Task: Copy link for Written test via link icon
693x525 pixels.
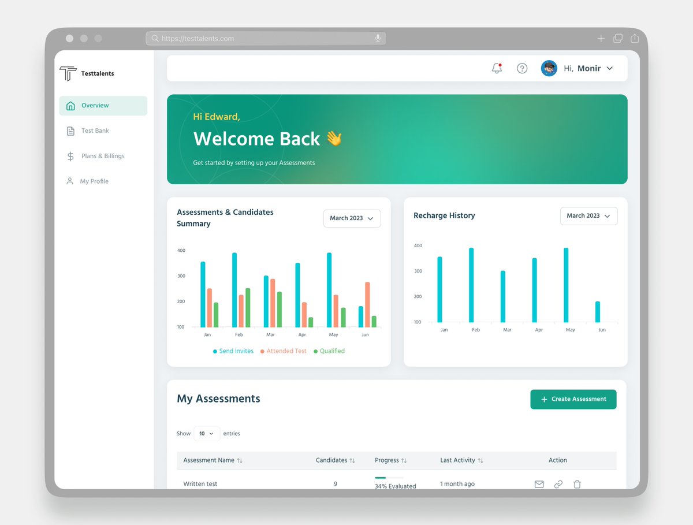Action: [558, 484]
